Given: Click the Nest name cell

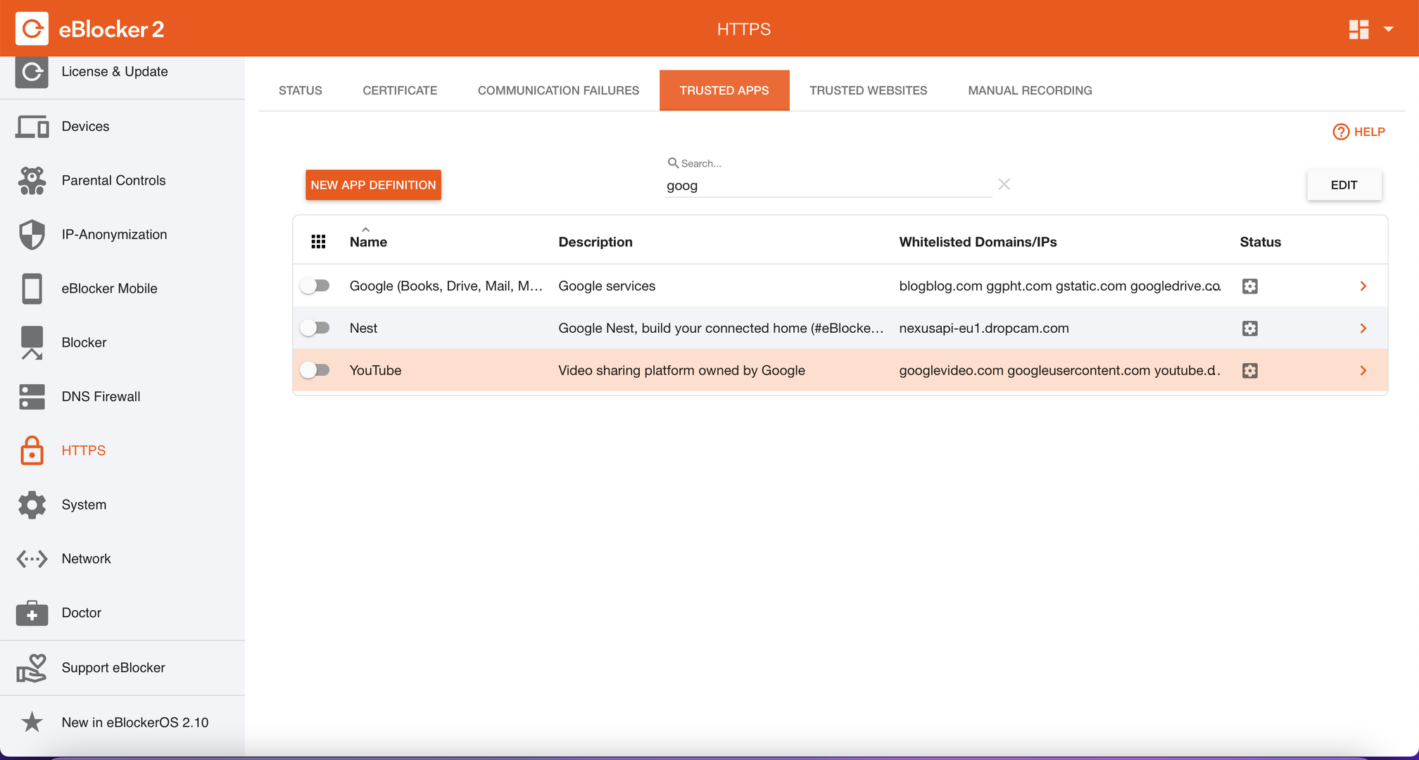Looking at the screenshot, I should (x=363, y=328).
